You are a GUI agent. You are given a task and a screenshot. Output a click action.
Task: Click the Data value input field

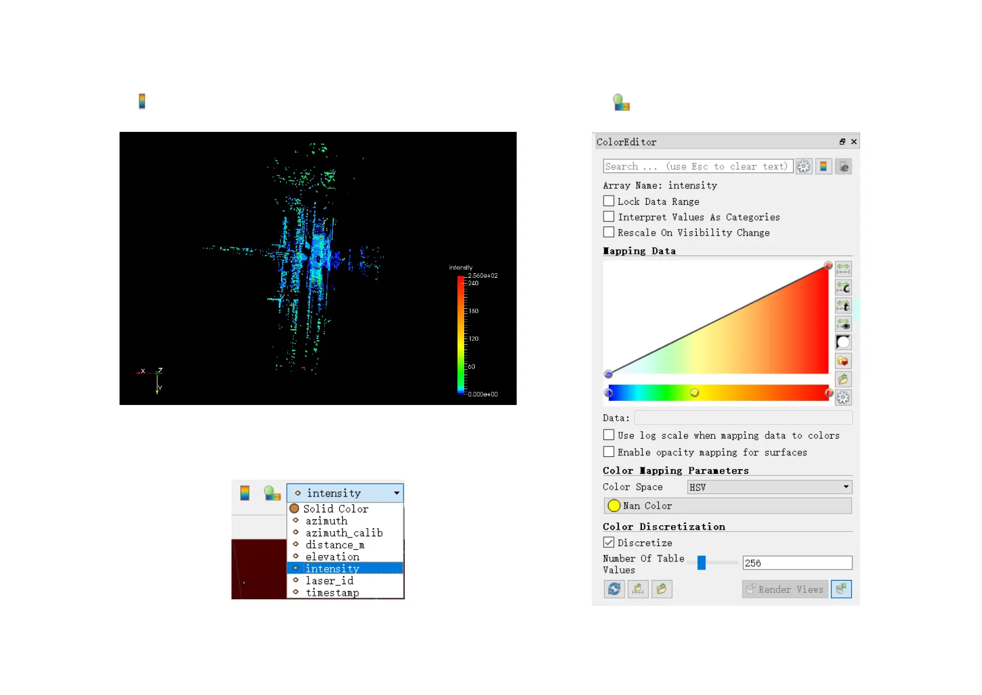[x=743, y=418]
